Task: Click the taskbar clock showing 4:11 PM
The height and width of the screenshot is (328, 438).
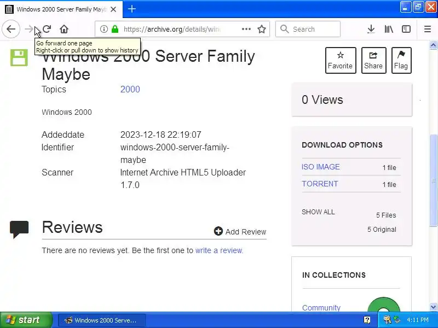Action: (x=418, y=320)
